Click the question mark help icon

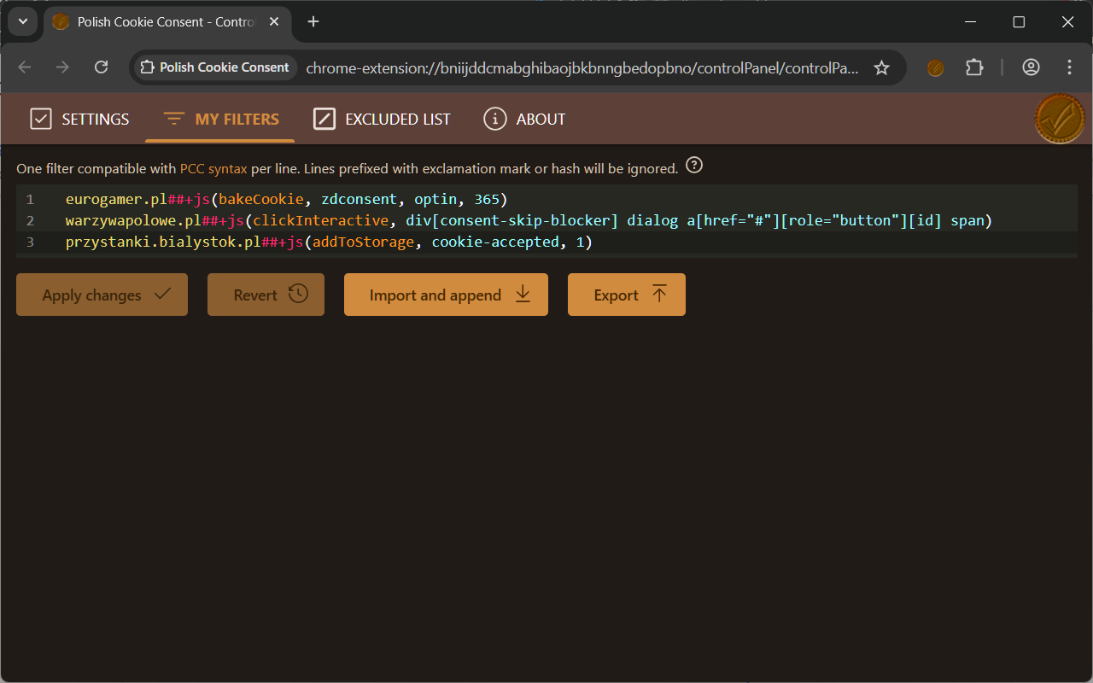(694, 166)
